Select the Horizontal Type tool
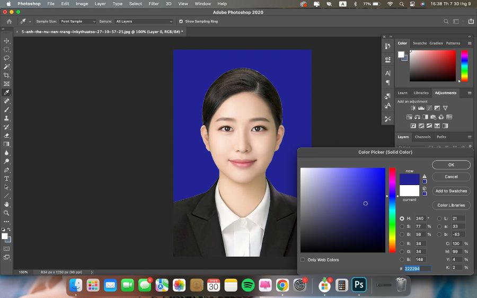The height and width of the screenshot is (298, 477). [x=6, y=179]
